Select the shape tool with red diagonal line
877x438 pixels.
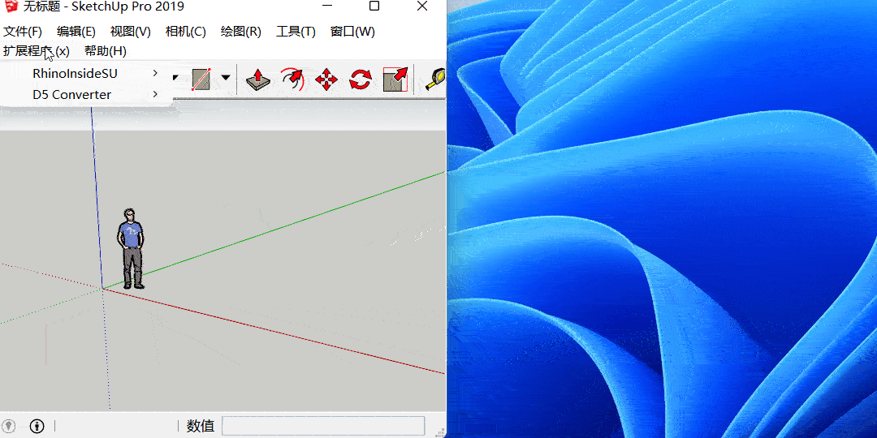point(201,79)
